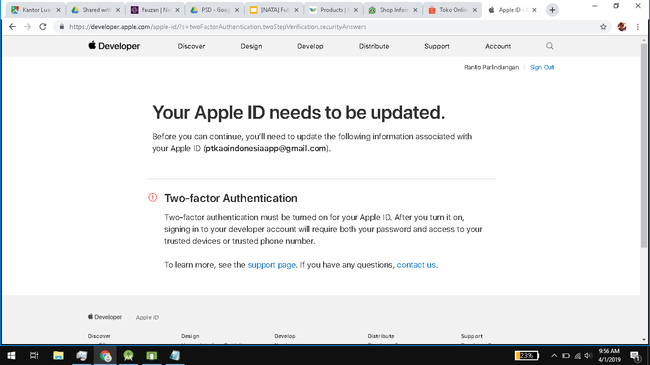Show hidden tray icons chevron
Image resolution: width=650 pixels, height=365 pixels.
point(554,355)
